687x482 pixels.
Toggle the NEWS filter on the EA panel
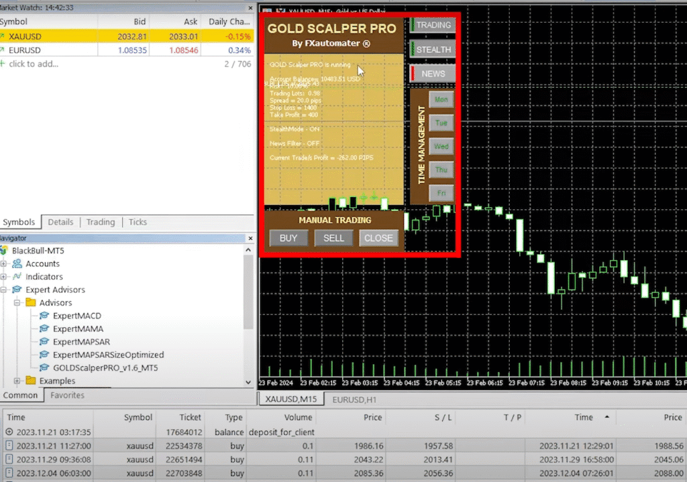click(x=432, y=73)
